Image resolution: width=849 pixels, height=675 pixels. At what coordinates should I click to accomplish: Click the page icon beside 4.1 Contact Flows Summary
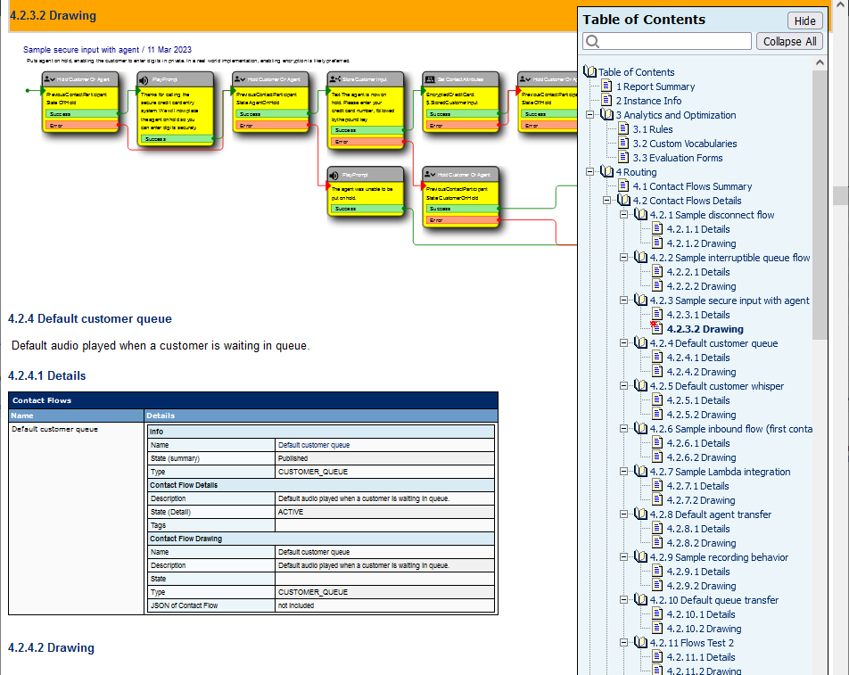pyautogui.click(x=623, y=185)
